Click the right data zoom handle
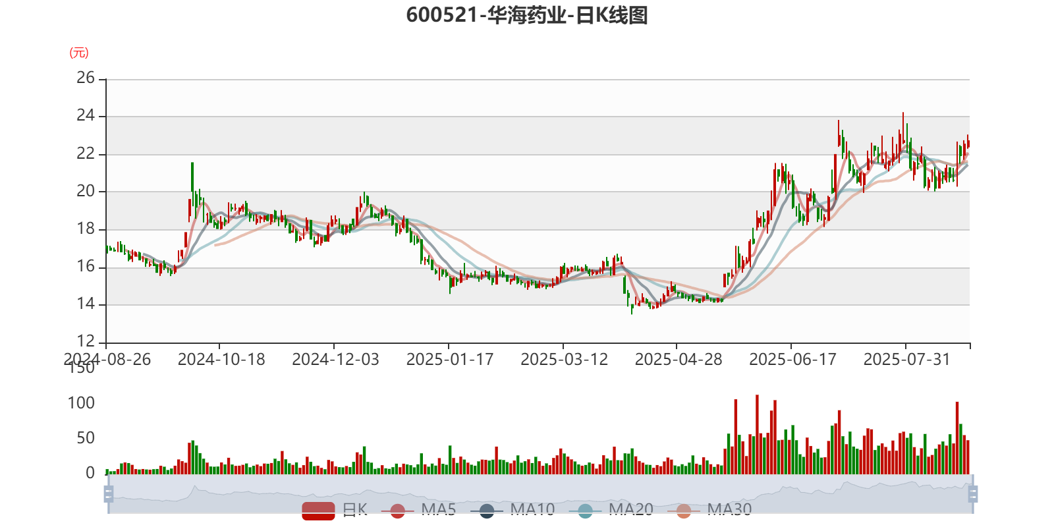The image size is (1054, 527). point(973,493)
